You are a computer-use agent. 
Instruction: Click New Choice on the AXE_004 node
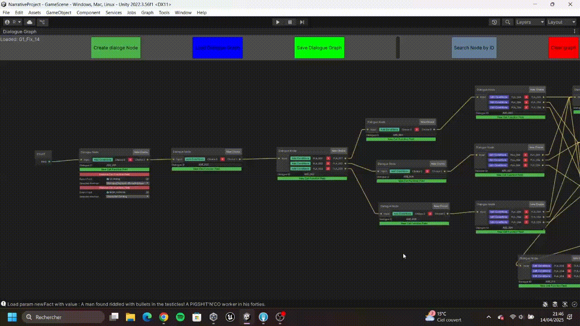click(x=427, y=122)
